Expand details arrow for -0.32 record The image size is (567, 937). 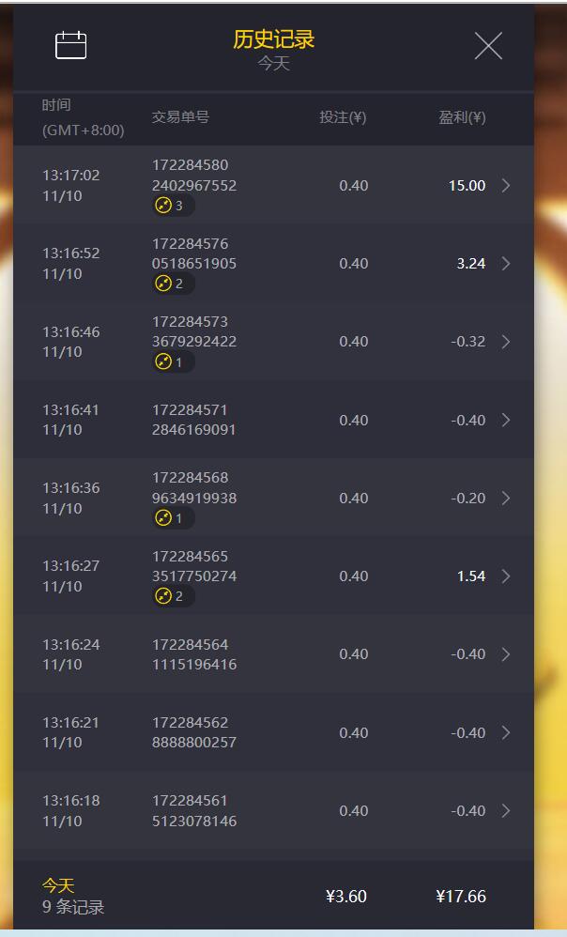506,341
